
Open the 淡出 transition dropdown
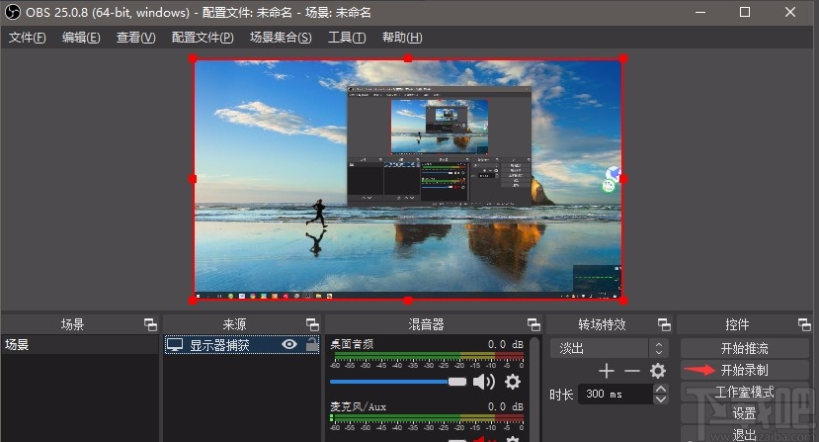pyautogui.click(x=609, y=348)
